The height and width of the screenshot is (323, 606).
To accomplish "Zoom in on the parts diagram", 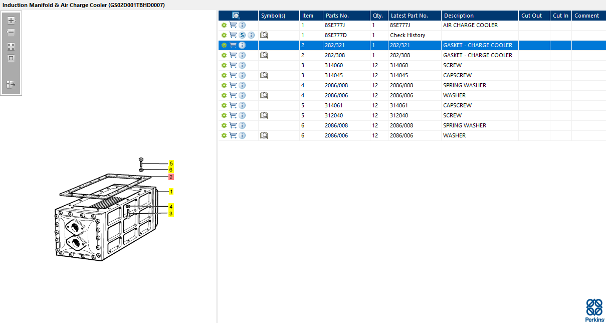I will pyautogui.click(x=11, y=21).
